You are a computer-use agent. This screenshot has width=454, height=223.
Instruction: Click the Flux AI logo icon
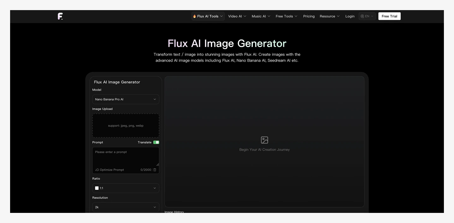coord(60,16)
